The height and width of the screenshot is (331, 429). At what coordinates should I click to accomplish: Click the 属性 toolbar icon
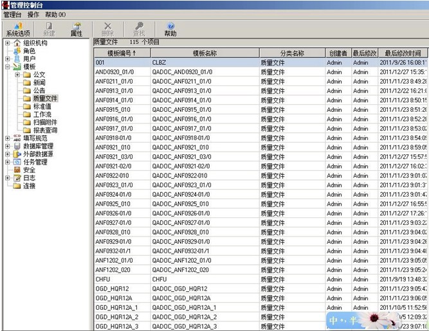[76, 29]
